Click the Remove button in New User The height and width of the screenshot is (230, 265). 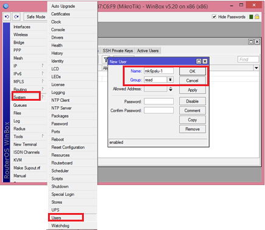point(193,129)
